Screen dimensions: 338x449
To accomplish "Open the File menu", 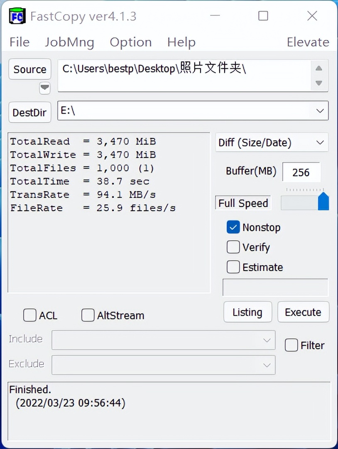I will (19, 42).
